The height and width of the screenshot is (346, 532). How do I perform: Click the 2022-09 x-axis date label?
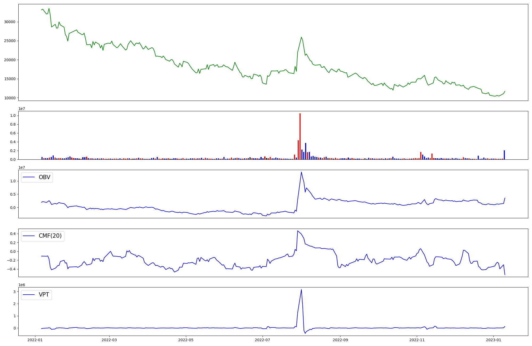click(340, 340)
